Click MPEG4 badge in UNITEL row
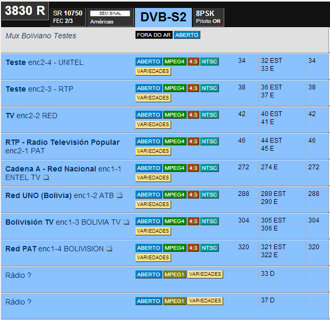 (x=174, y=62)
